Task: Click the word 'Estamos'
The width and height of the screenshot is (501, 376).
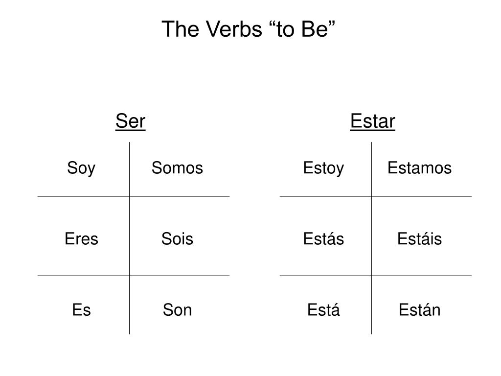Action: click(x=419, y=168)
